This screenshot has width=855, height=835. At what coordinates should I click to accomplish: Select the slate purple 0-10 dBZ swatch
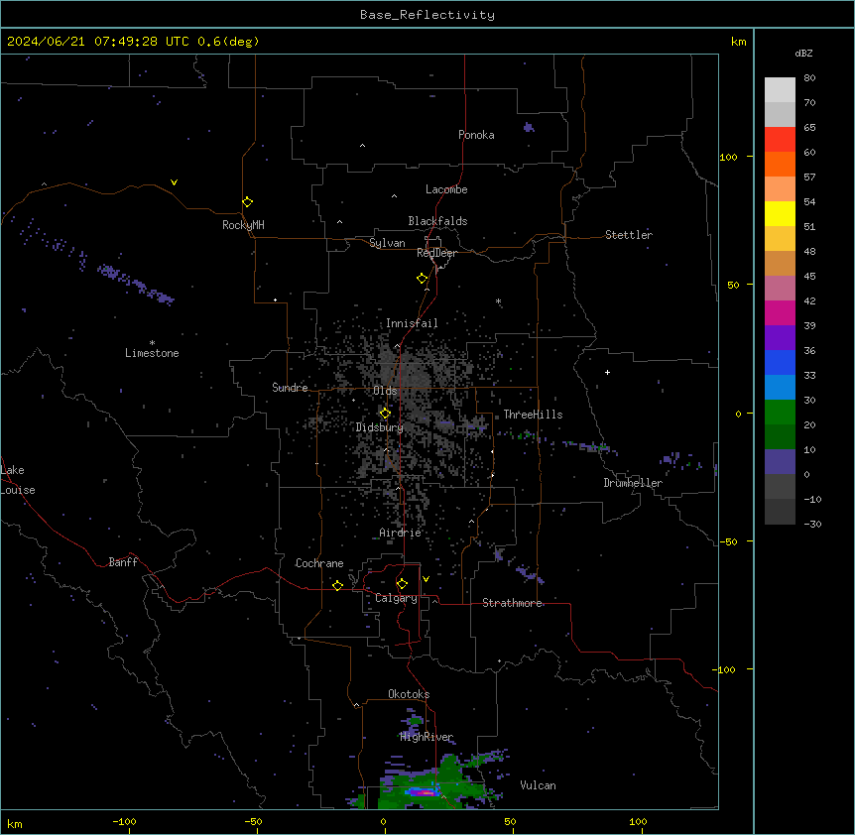tap(780, 462)
